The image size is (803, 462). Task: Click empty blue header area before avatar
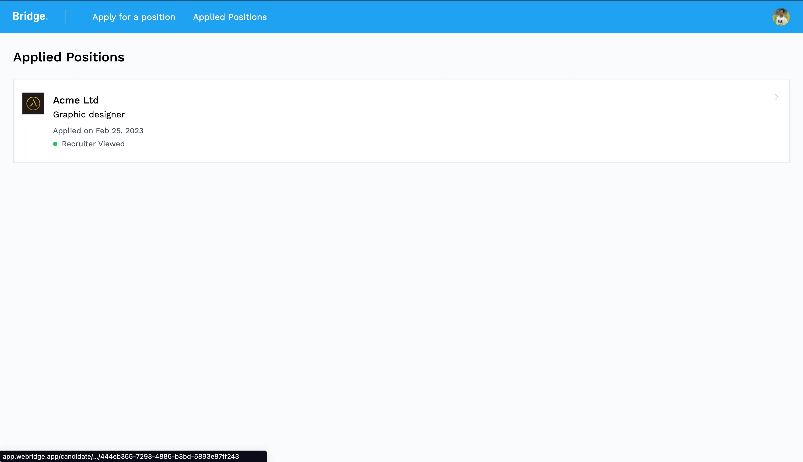click(x=539, y=17)
